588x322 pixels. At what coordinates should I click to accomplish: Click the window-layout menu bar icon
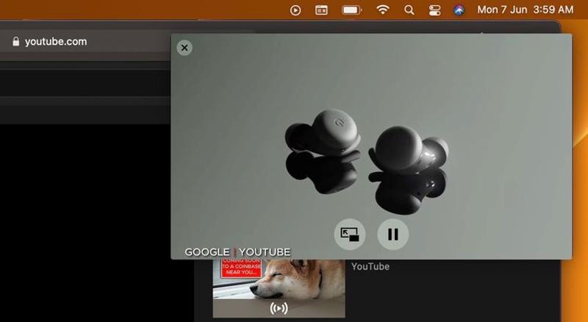pos(321,10)
